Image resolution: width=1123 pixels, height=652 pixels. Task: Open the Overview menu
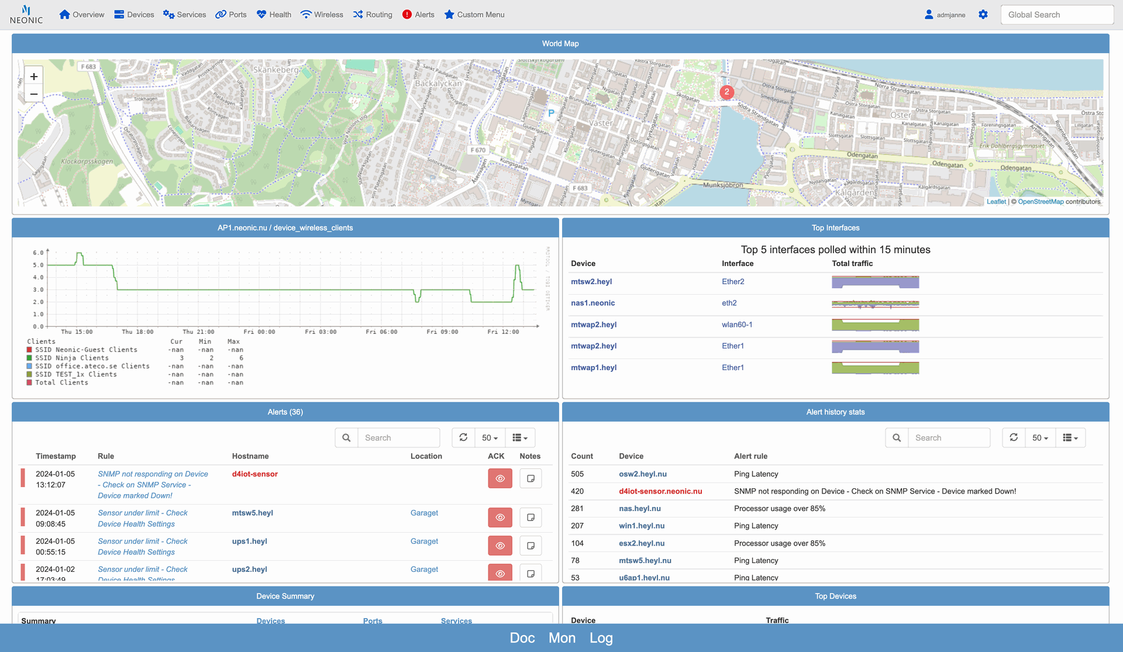point(82,15)
